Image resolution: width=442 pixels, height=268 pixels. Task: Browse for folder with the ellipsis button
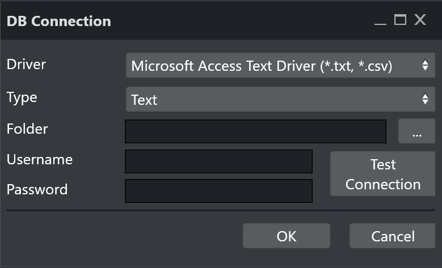pyautogui.click(x=416, y=131)
